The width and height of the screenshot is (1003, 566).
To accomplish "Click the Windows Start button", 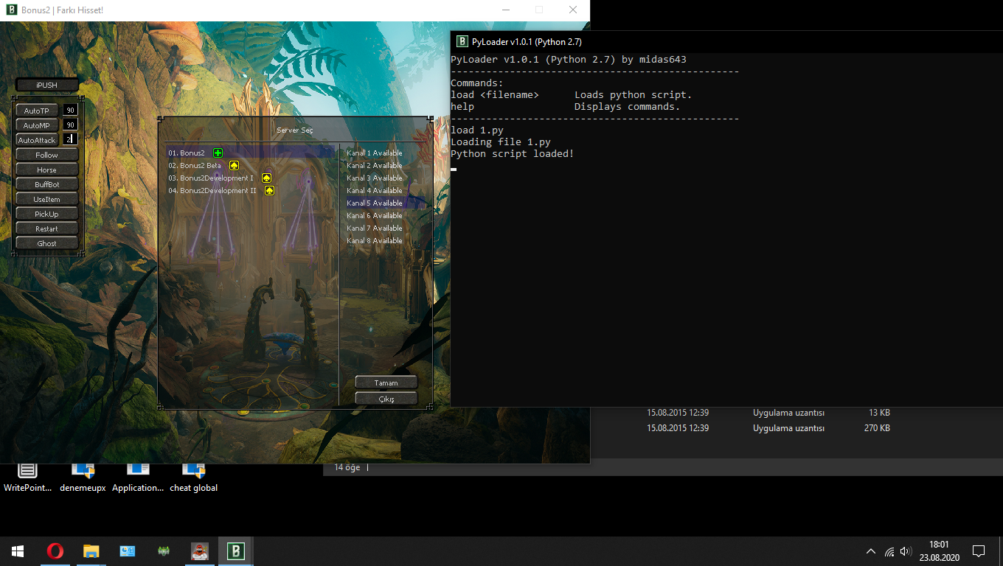I will click(x=18, y=551).
